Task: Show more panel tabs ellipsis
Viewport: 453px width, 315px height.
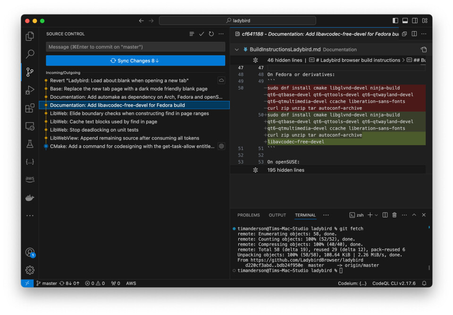Action: [326, 215]
